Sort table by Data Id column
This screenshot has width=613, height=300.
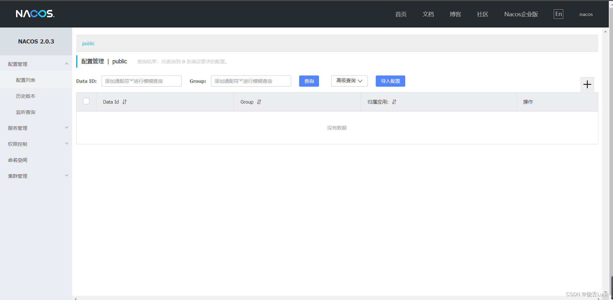(x=124, y=102)
